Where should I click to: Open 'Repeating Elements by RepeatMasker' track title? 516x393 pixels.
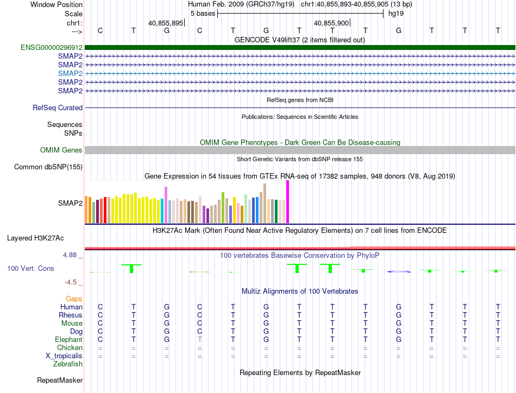[300, 373]
